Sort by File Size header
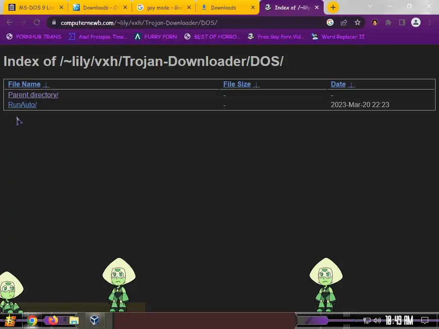 click(x=237, y=84)
